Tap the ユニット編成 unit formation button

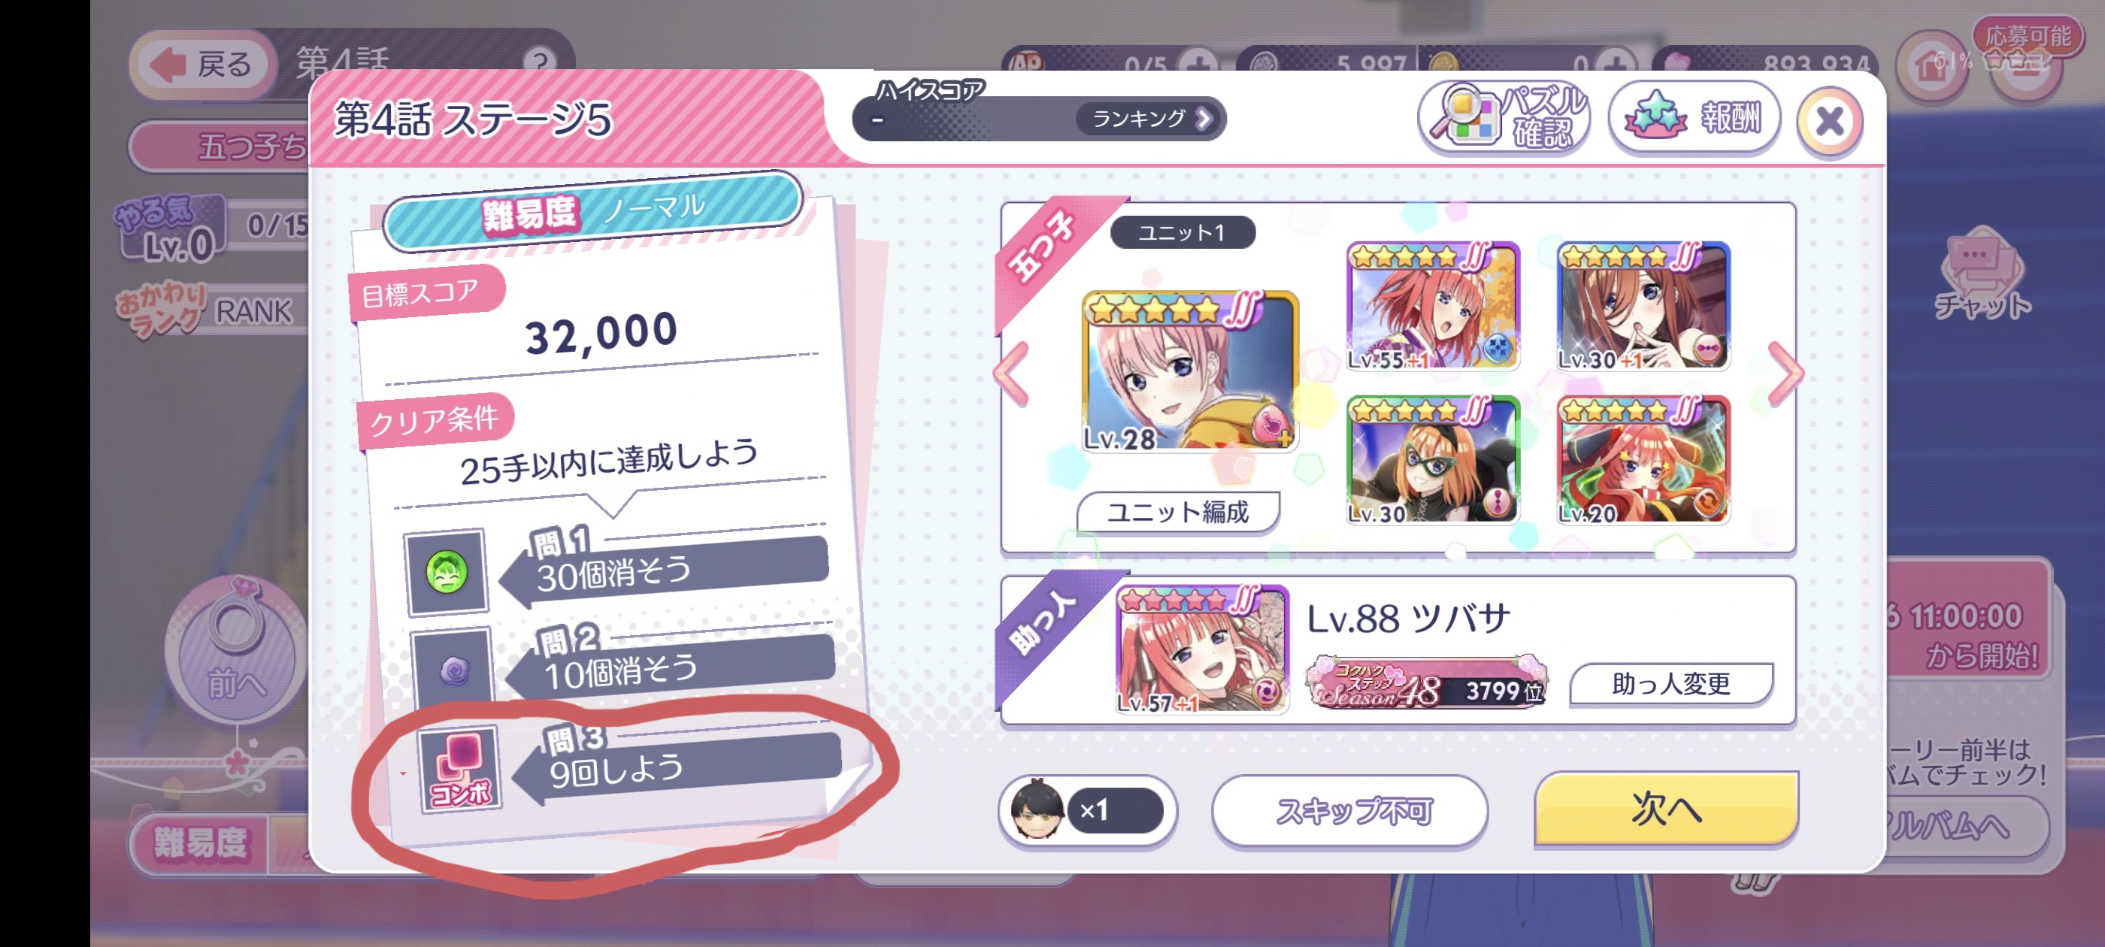1177,513
